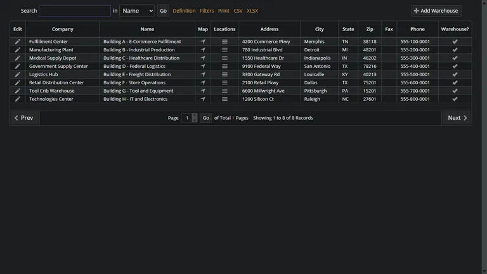Sort by the Warehouse? column header

pyautogui.click(x=455, y=29)
